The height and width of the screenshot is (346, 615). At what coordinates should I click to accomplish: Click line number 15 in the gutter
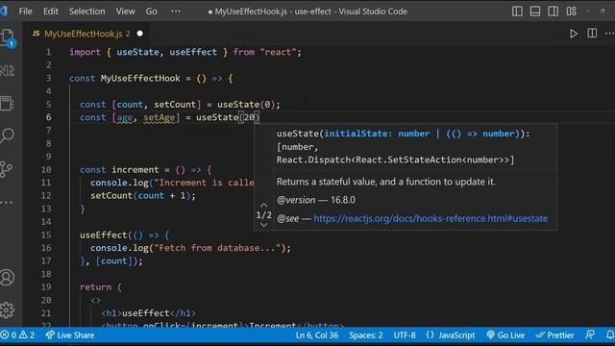(46, 235)
